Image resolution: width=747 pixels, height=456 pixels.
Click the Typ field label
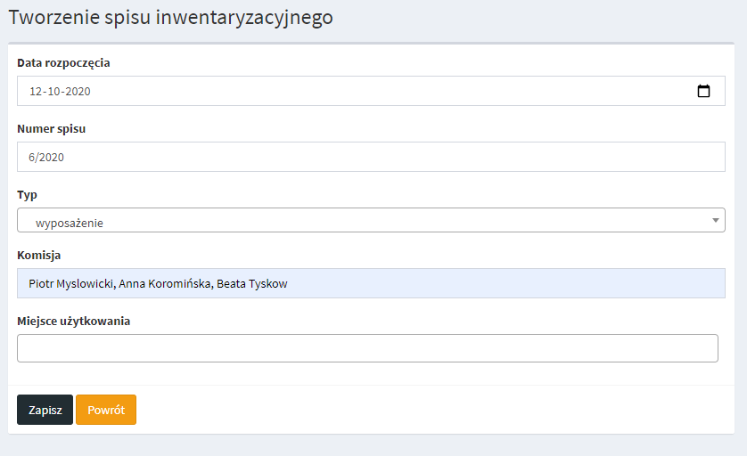click(28, 194)
